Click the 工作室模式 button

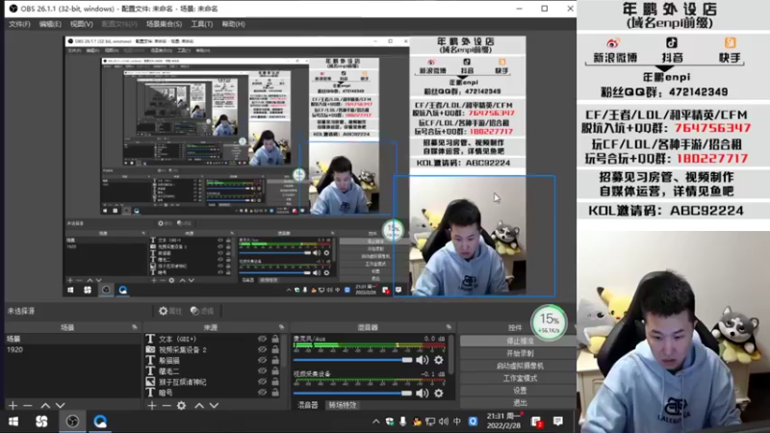coord(519,378)
